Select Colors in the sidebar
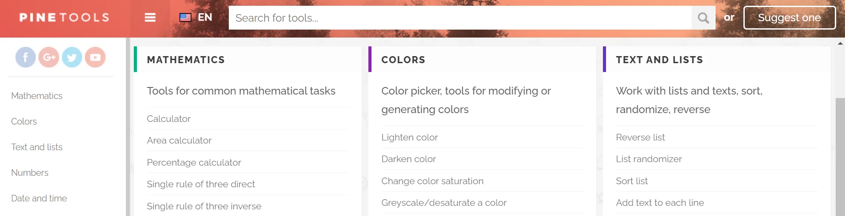This screenshot has width=845, height=216. pyautogui.click(x=24, y=121)
